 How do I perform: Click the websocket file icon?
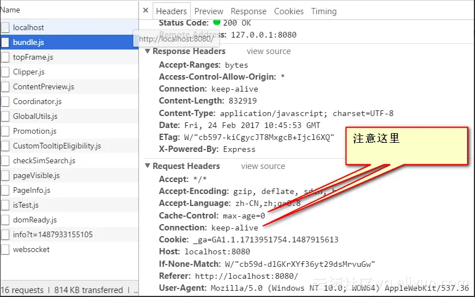(5, 250)
